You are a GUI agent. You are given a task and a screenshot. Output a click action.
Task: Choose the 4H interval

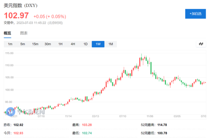coord(73,44)
